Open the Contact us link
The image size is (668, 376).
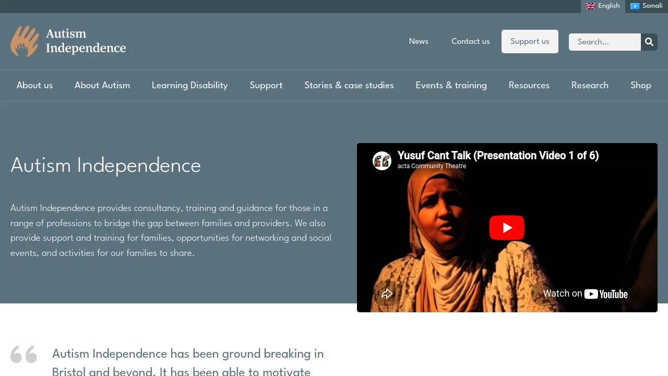pos(471,41)
